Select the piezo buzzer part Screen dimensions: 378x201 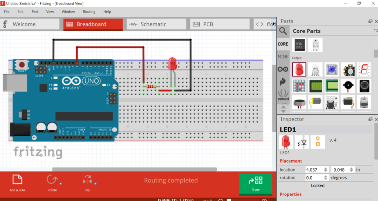348,86
